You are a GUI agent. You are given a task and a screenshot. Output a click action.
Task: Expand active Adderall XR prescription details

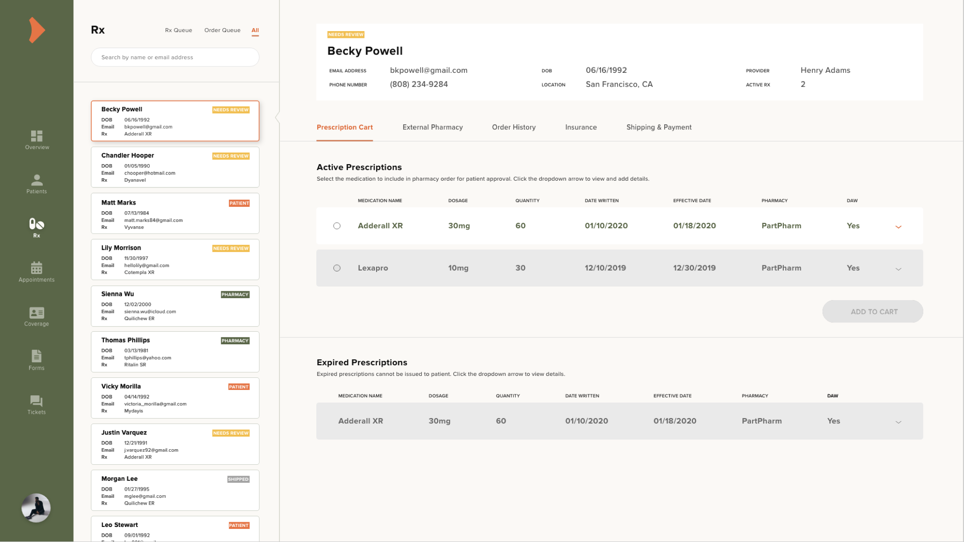click(898, 227)
